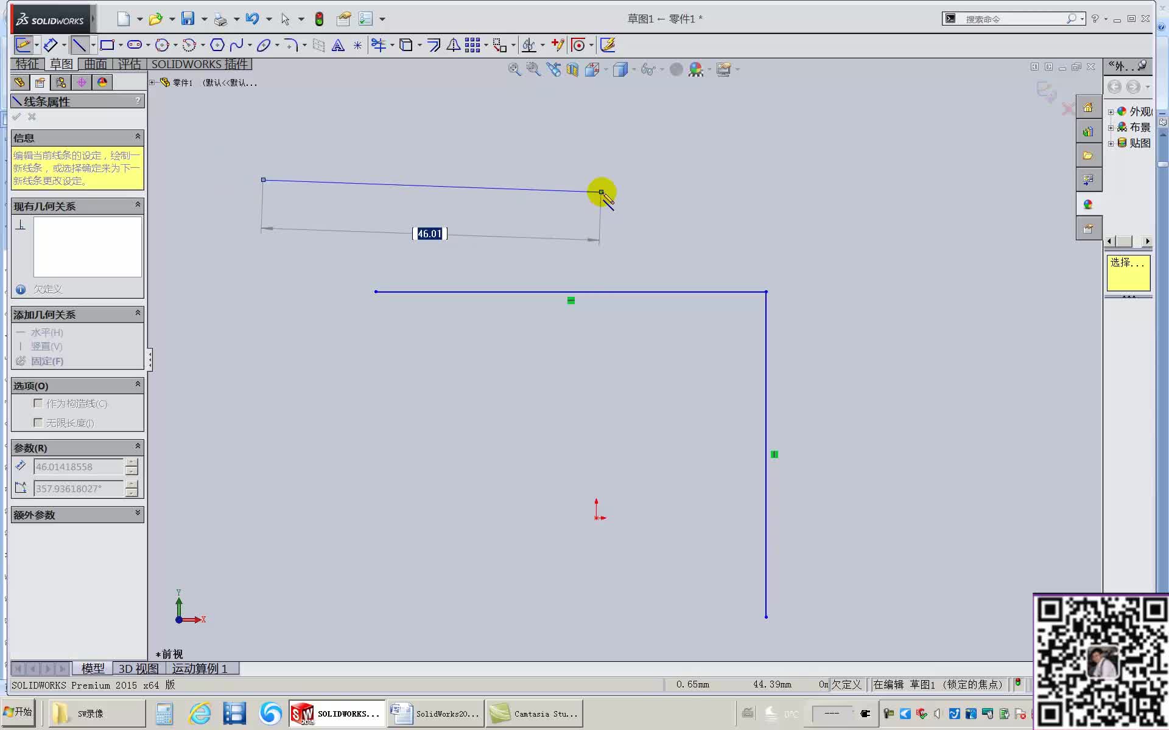This screenshot has width=1169, height=730.
Task: Select the Circle sketch tool
Action: [161, 44]
